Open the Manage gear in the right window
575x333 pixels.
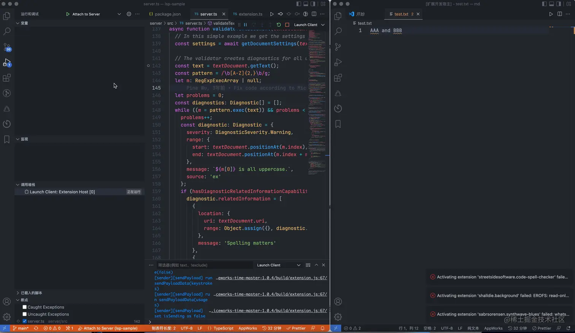(x=338, y=317)
